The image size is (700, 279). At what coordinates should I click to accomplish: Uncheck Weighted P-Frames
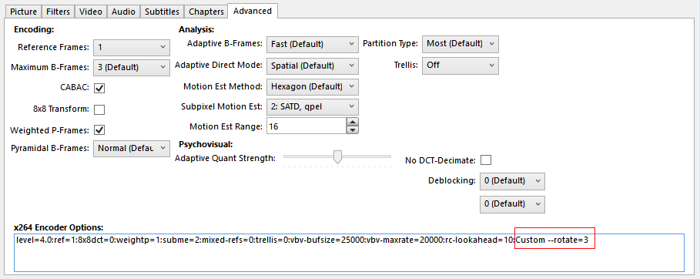(99, 130)
